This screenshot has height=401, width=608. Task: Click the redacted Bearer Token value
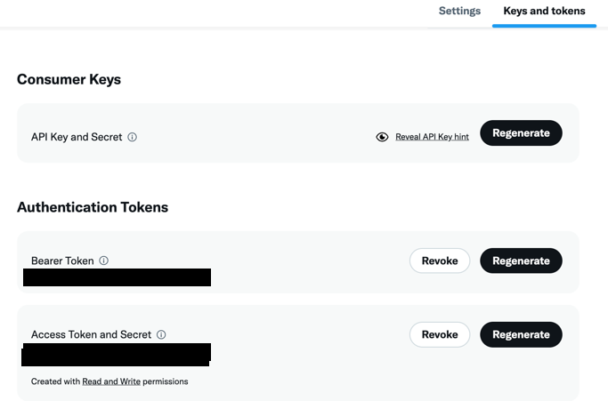117,277
